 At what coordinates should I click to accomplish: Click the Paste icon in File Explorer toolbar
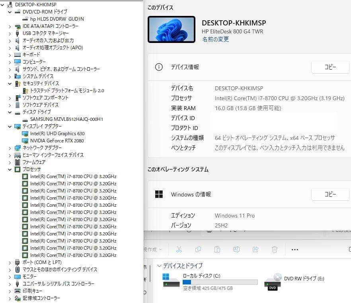[x=217, y=249]
